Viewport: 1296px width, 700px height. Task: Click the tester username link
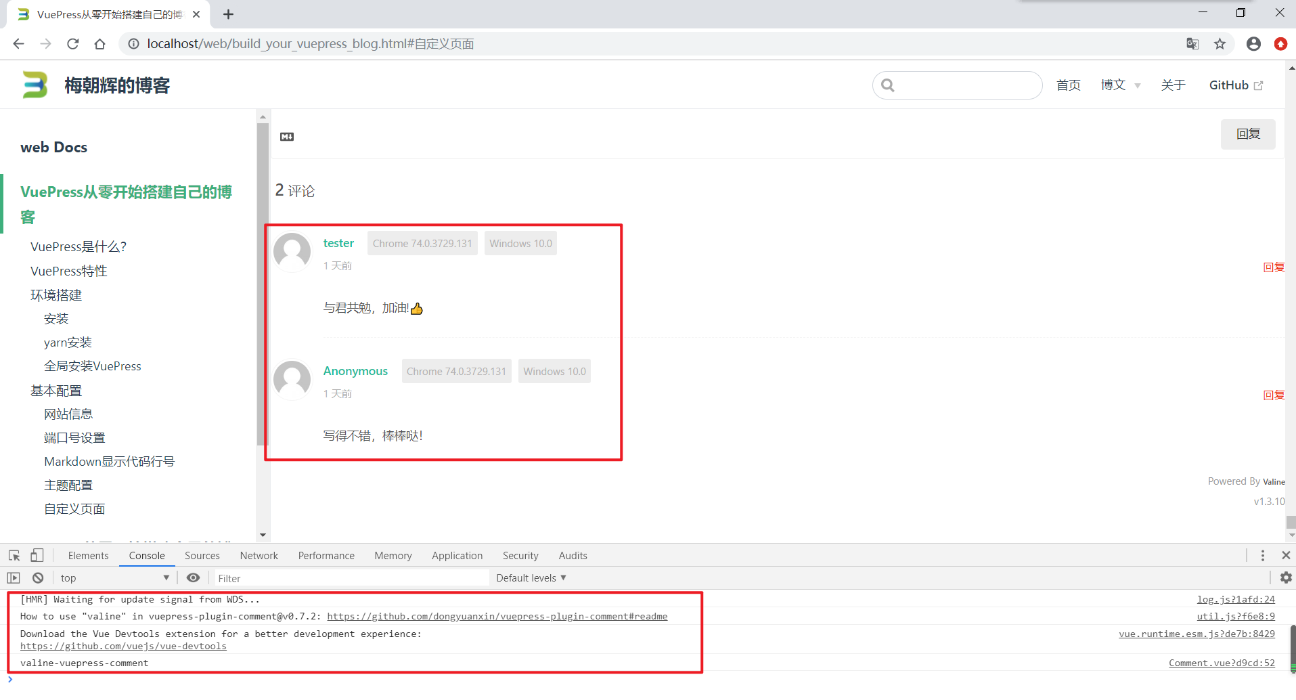(x=338, y=243)
